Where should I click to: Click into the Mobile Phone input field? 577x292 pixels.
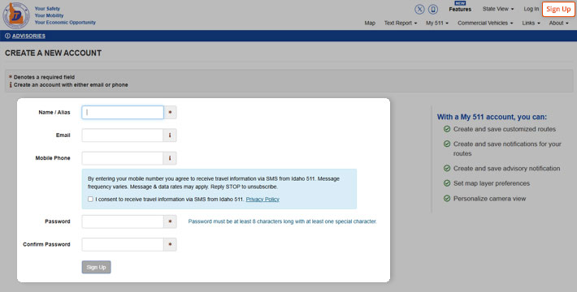point(123,158)
